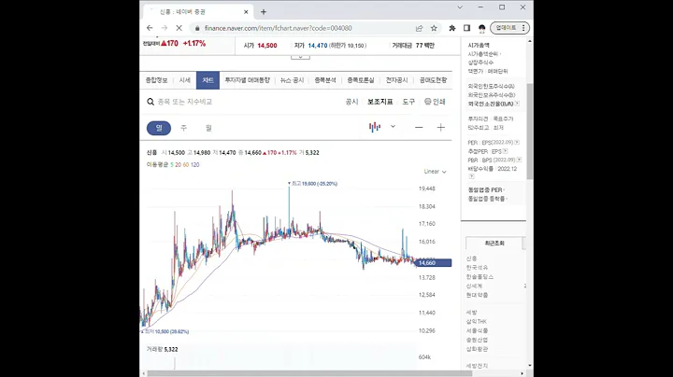Open the Chrome profile avatar
673x377 pixels.
(x=482, y=28)
